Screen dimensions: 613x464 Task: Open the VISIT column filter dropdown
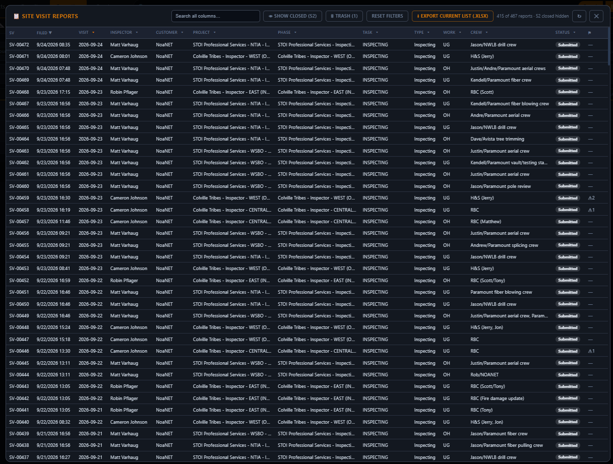(x=93, y=33)
